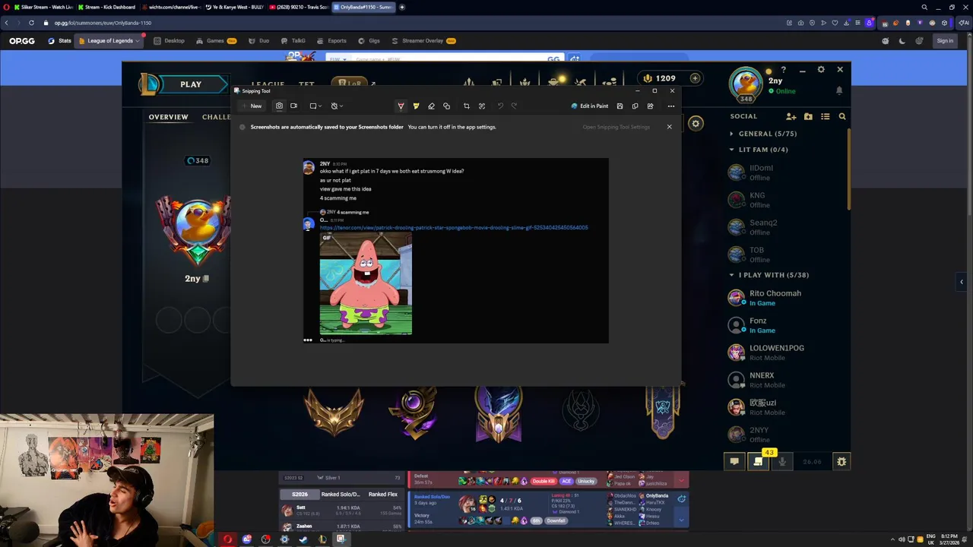
Task: Save the snip with the floppy icon
Action: 620,106
